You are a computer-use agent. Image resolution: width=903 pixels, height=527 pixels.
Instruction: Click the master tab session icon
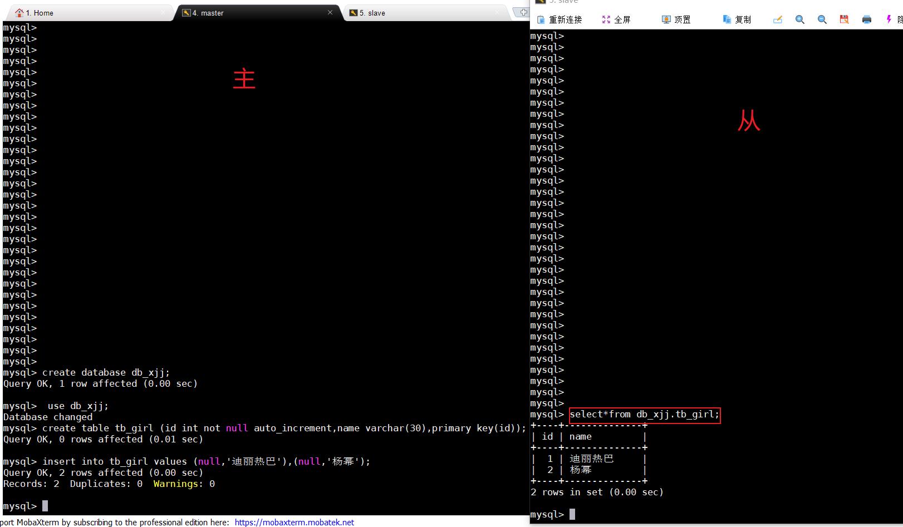tap(187, 12)
